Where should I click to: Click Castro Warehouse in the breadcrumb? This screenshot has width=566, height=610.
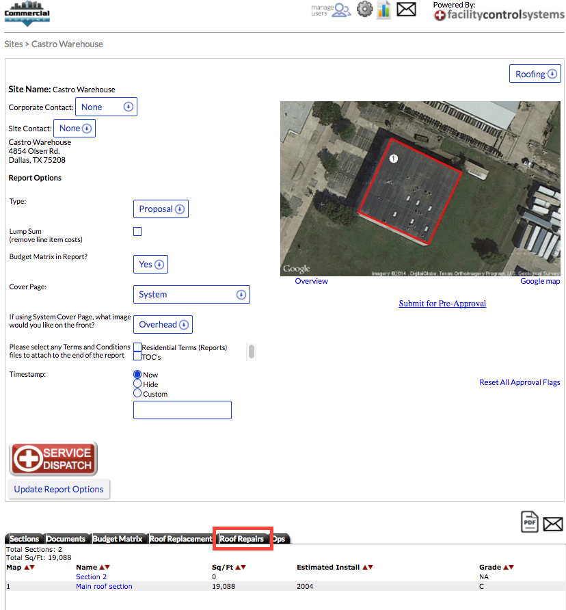coord(67,44)
